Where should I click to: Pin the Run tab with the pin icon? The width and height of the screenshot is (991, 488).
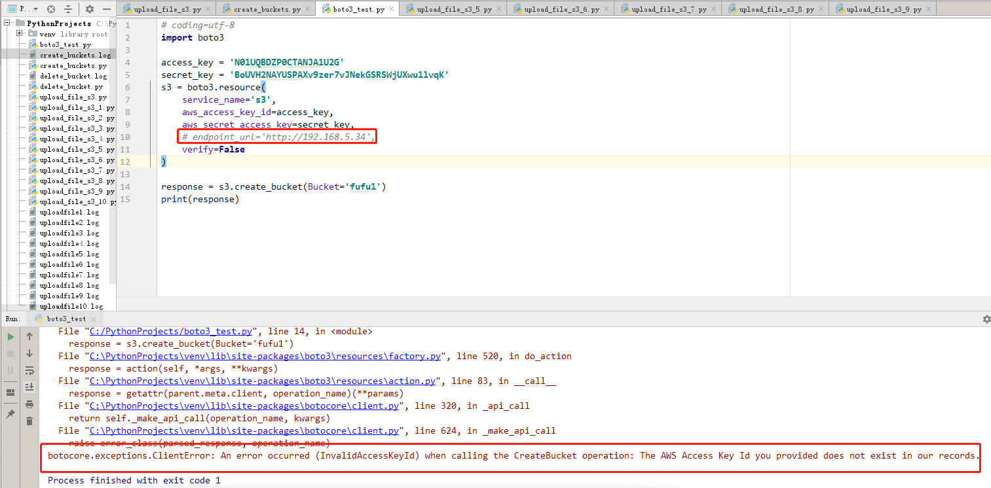point(10,414)
